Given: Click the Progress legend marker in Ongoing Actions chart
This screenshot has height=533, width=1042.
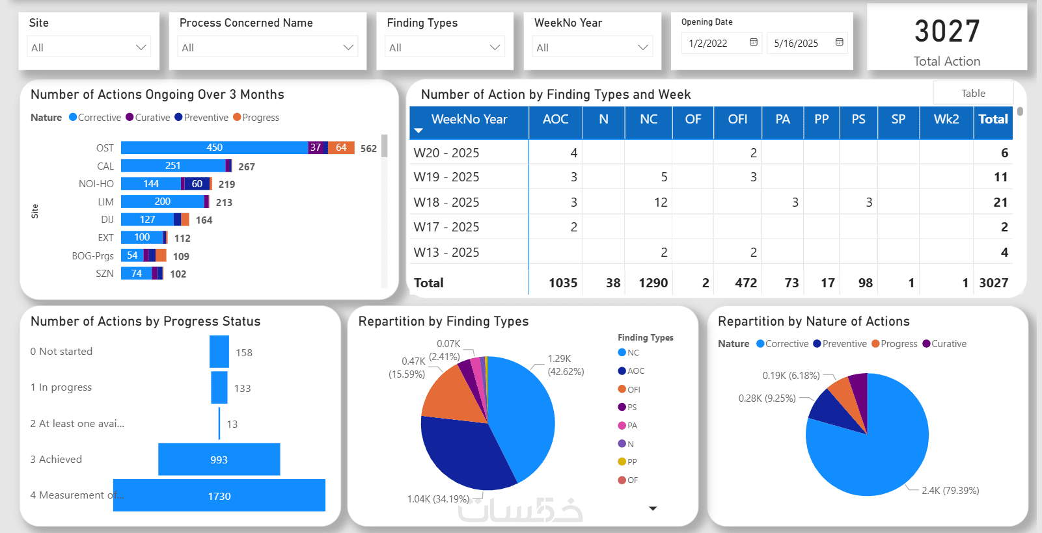Looking at the screenshot, I should click(237, 117).
